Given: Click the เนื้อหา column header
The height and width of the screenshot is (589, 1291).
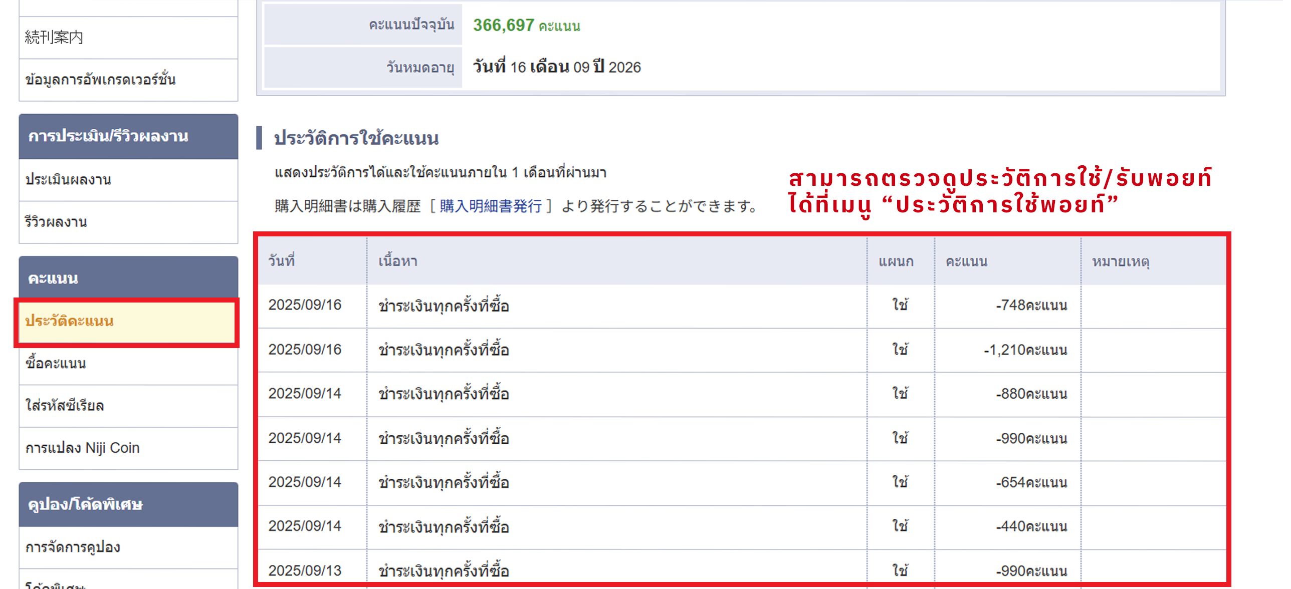Looking at the screenshot, I should pos(397,261).
